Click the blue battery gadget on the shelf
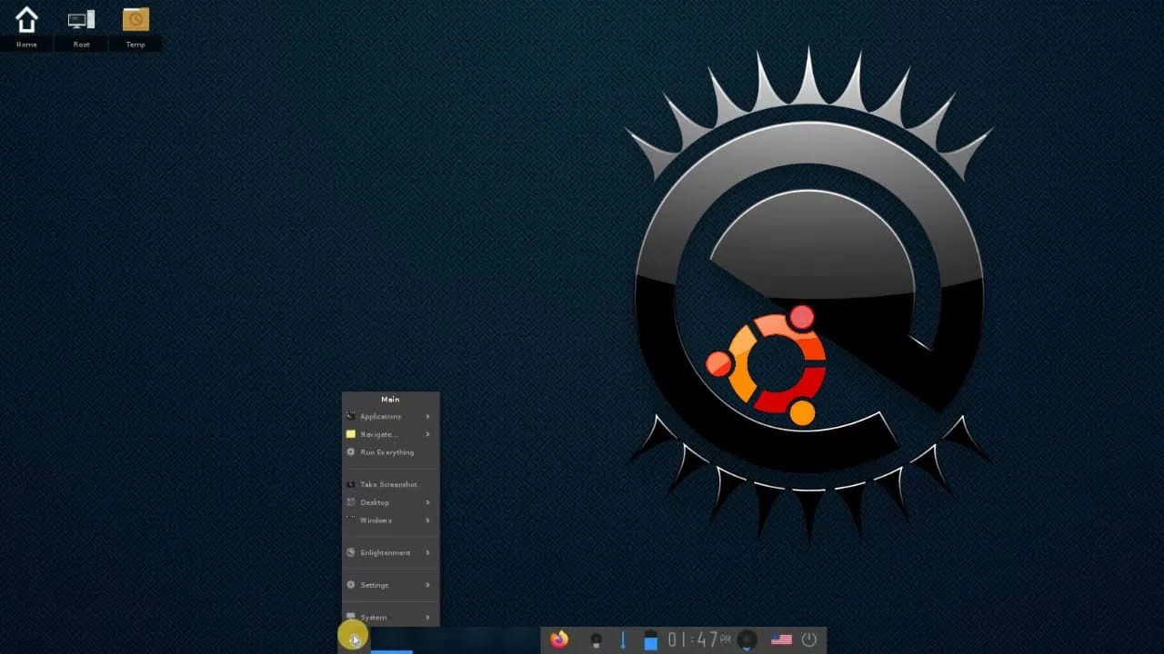Image resolution: width=1164 pixels, height=654 pixels. tap(651, 640)
